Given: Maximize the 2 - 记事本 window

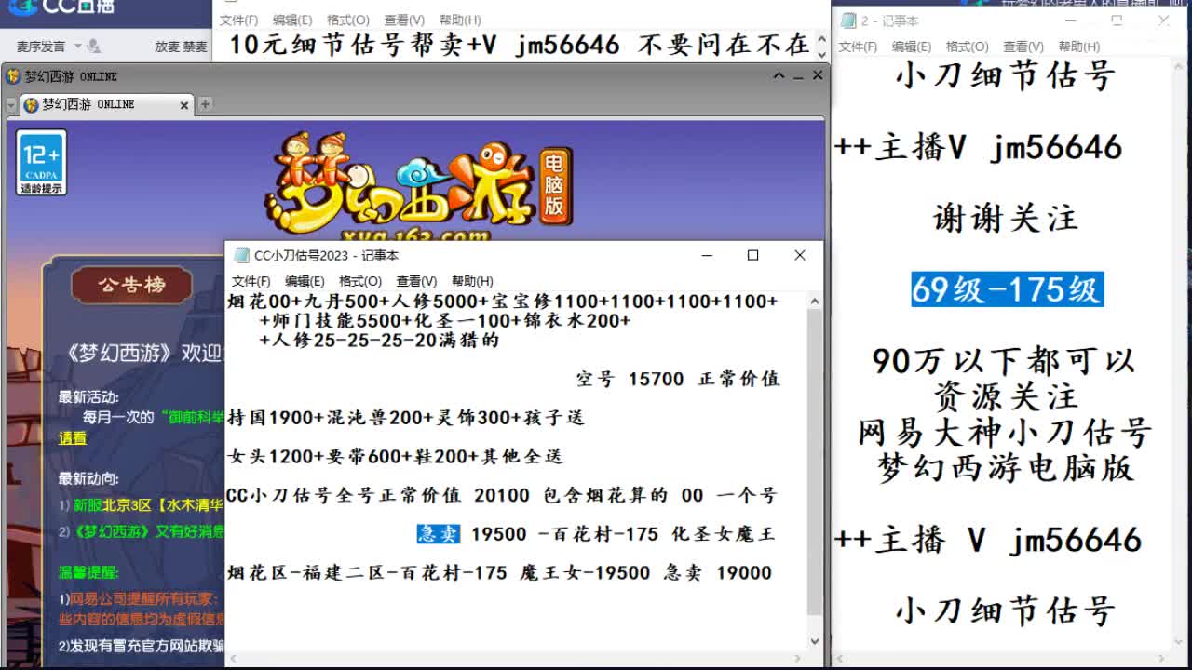Looking at the screenshot, I should [1117, 20].
